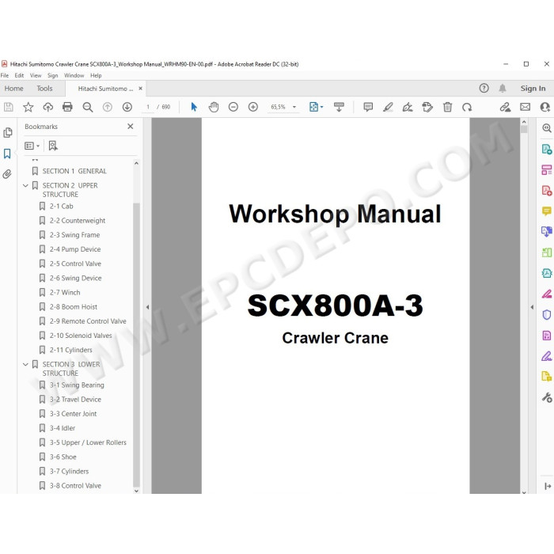Open the Window menu
Screen dimensions: 554x554
coord(74,75)
